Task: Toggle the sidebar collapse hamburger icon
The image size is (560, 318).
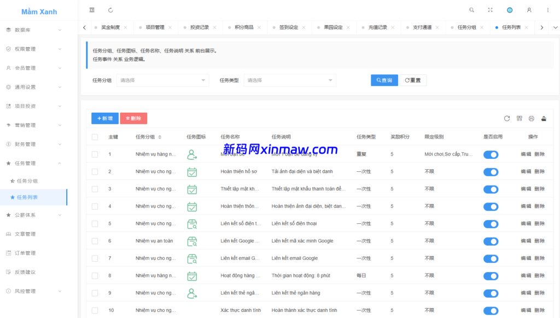Action: 92,10
